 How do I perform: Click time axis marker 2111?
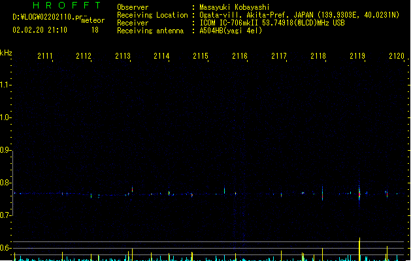click(x=45, y=55)
